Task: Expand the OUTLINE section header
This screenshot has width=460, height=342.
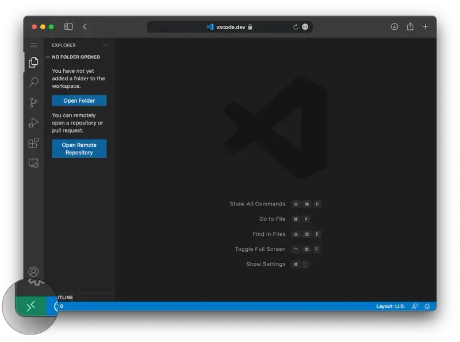Action: coord(64,297)
